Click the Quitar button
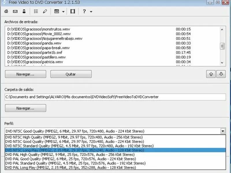 coord(71,74)
